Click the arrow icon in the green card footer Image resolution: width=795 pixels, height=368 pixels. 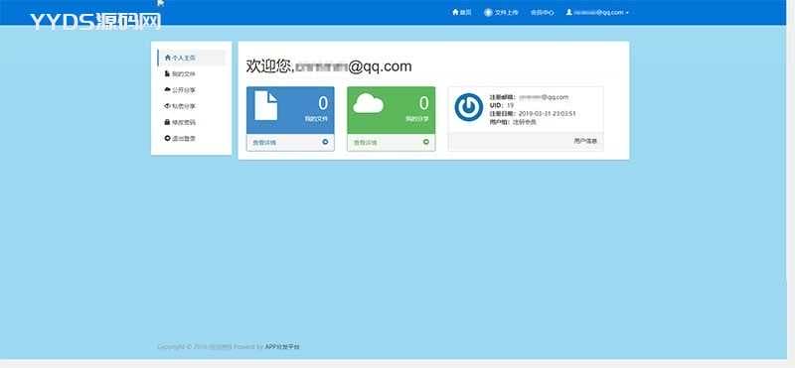tap(426, 142)
